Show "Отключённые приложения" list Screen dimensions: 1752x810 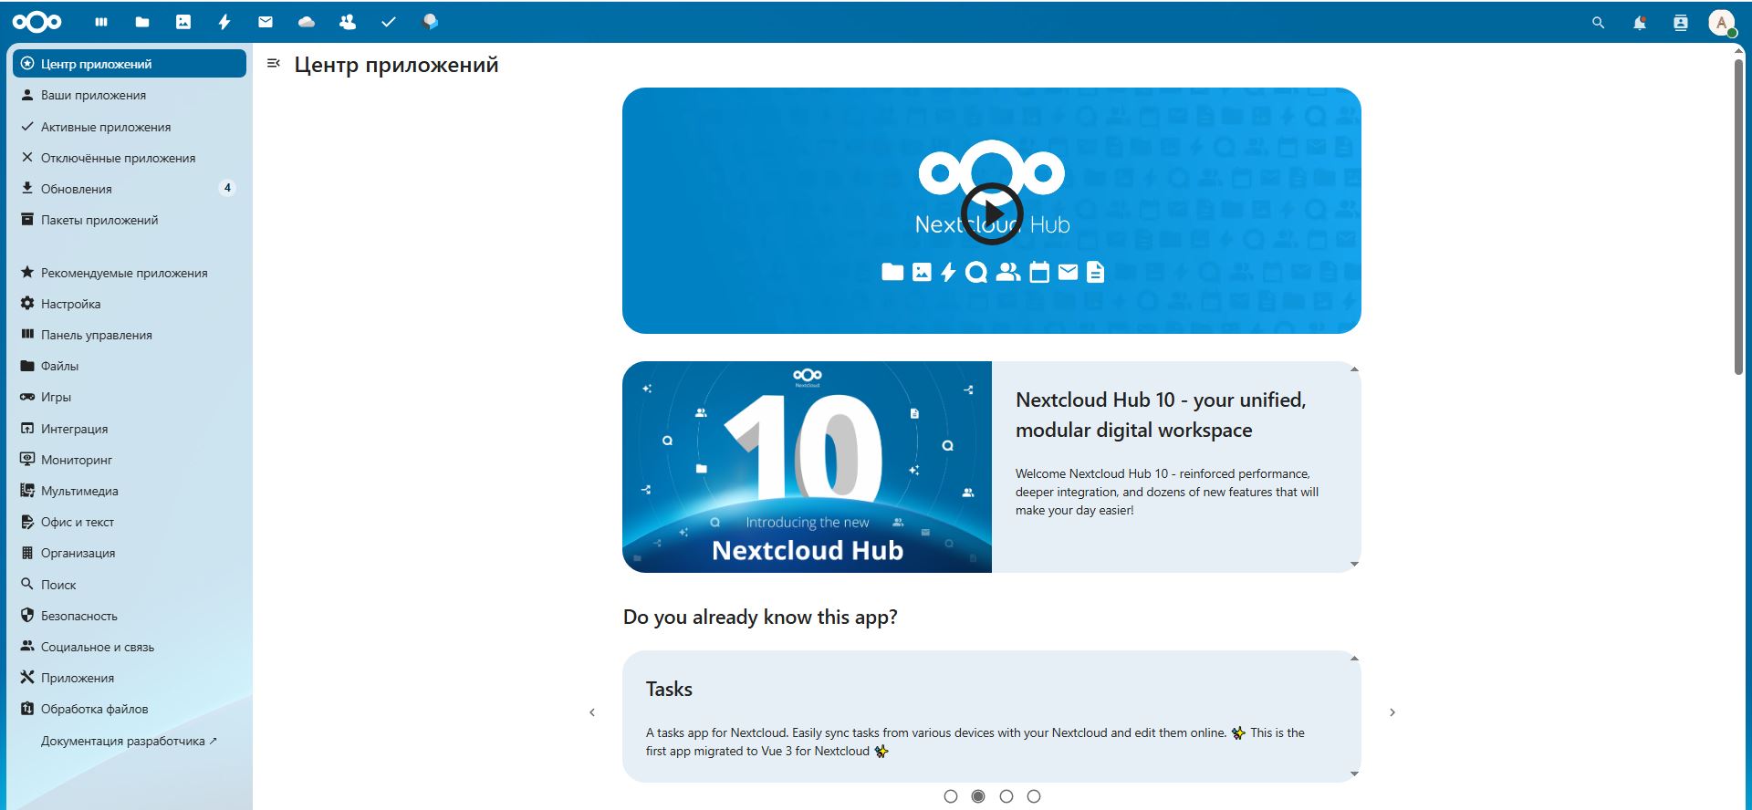coord(130,158)
